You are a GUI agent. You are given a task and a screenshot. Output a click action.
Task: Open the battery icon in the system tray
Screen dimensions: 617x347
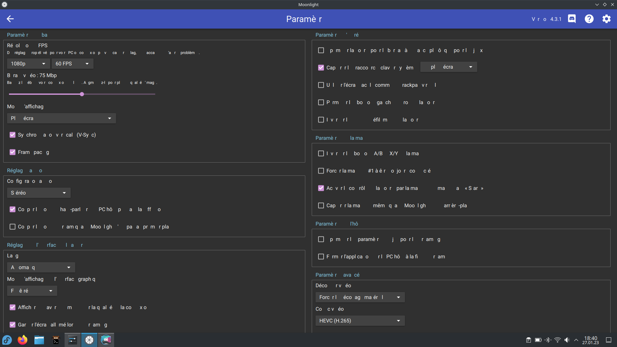point(538,340)
